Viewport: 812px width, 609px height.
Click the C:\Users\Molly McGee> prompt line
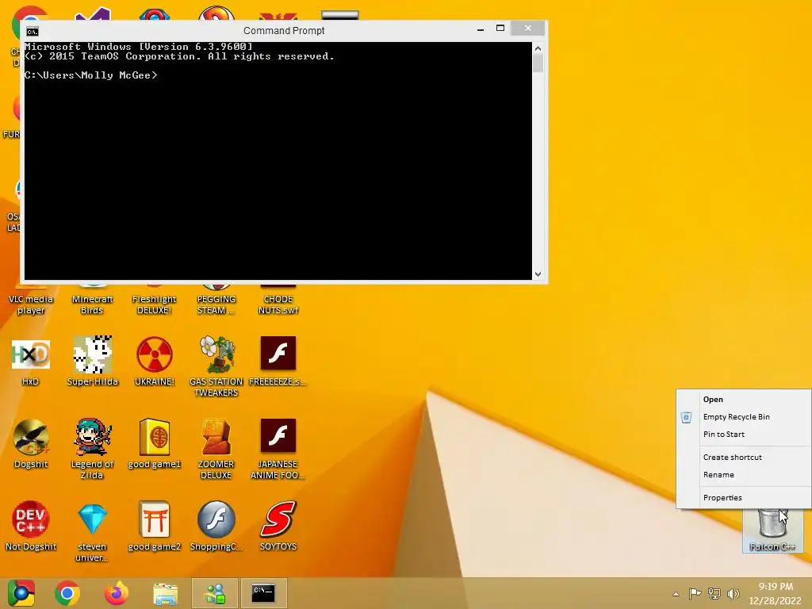point(90,75)
